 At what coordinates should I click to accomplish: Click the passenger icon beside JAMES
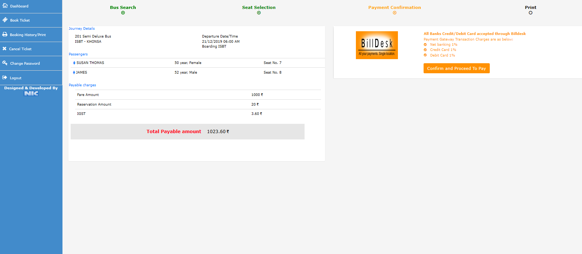pos(74,73)
